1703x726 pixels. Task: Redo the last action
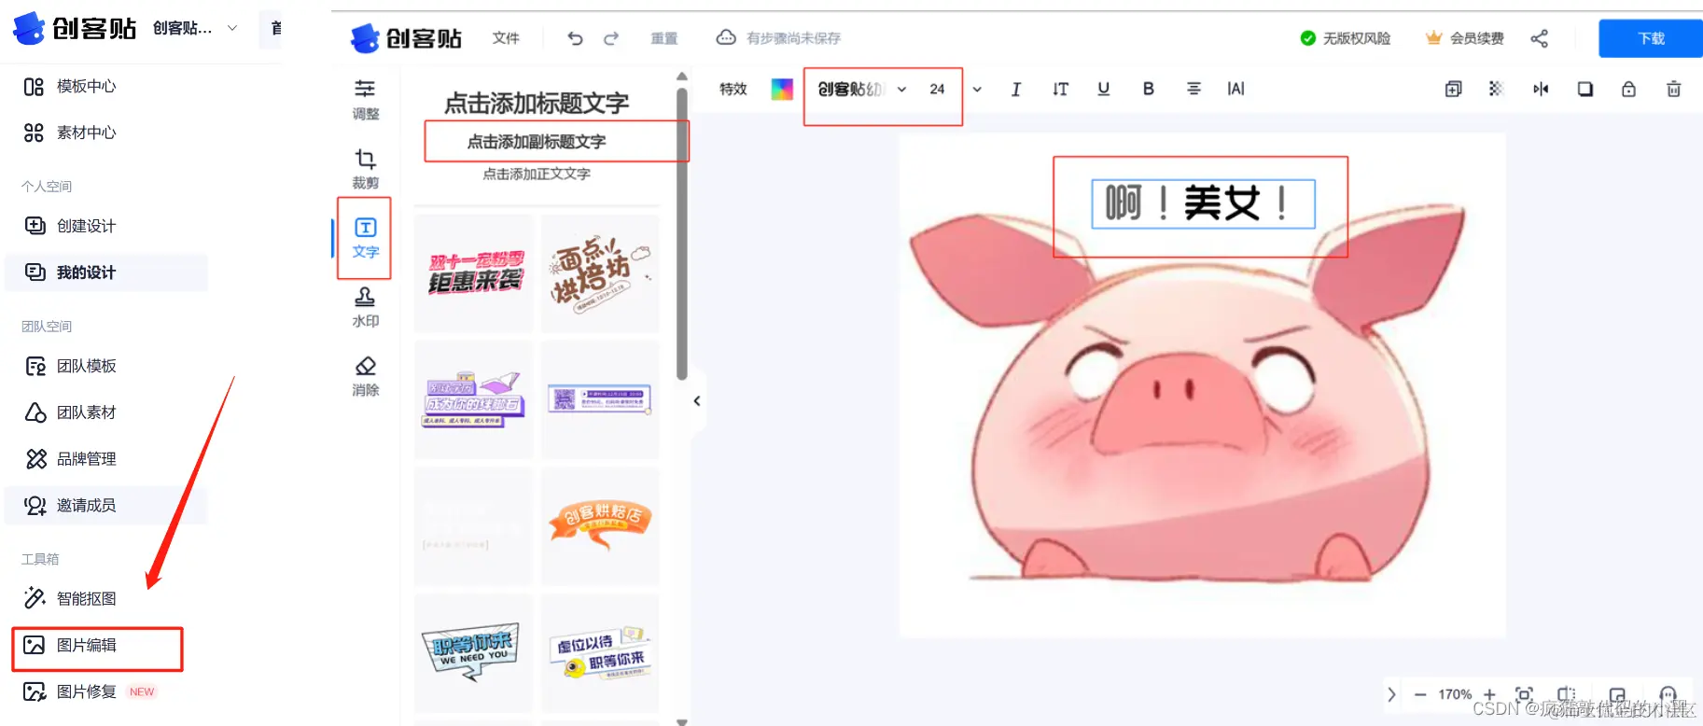tap(611, 38)
